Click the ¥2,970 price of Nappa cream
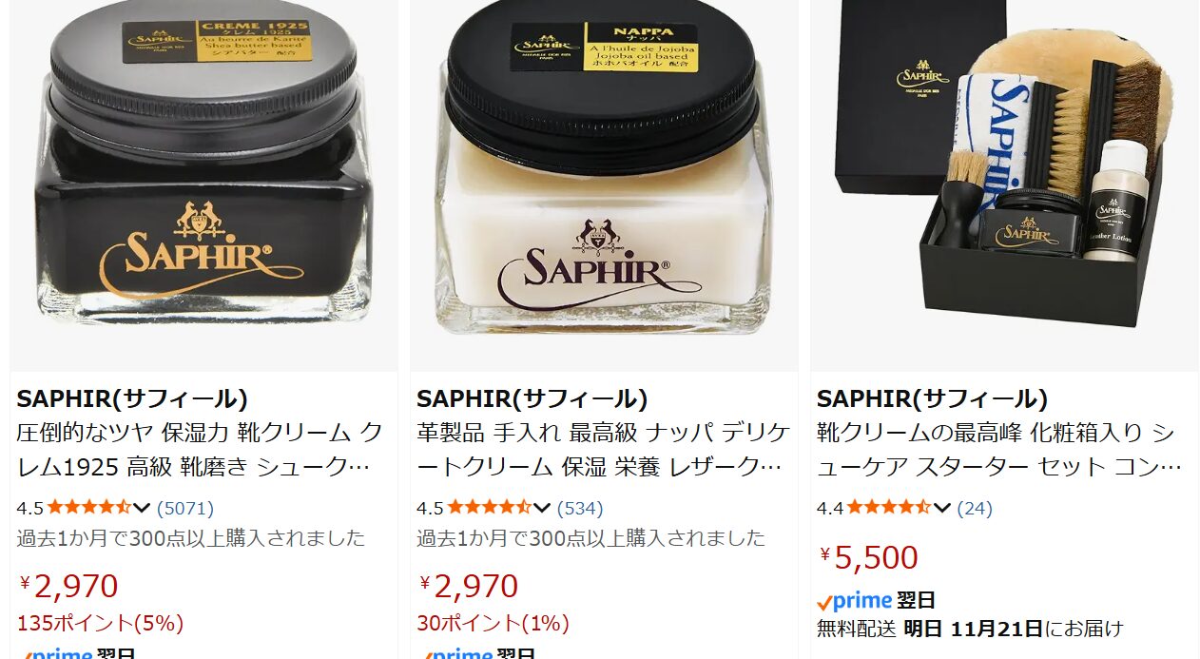 (469, 587)
